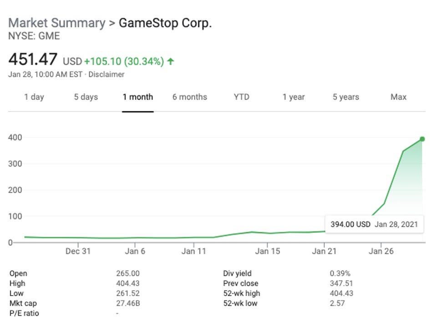The height and width of the screenshot is (317, 446).
Task: Click the +105.10 (30.34%) change value
Action: tap(124, 61)
